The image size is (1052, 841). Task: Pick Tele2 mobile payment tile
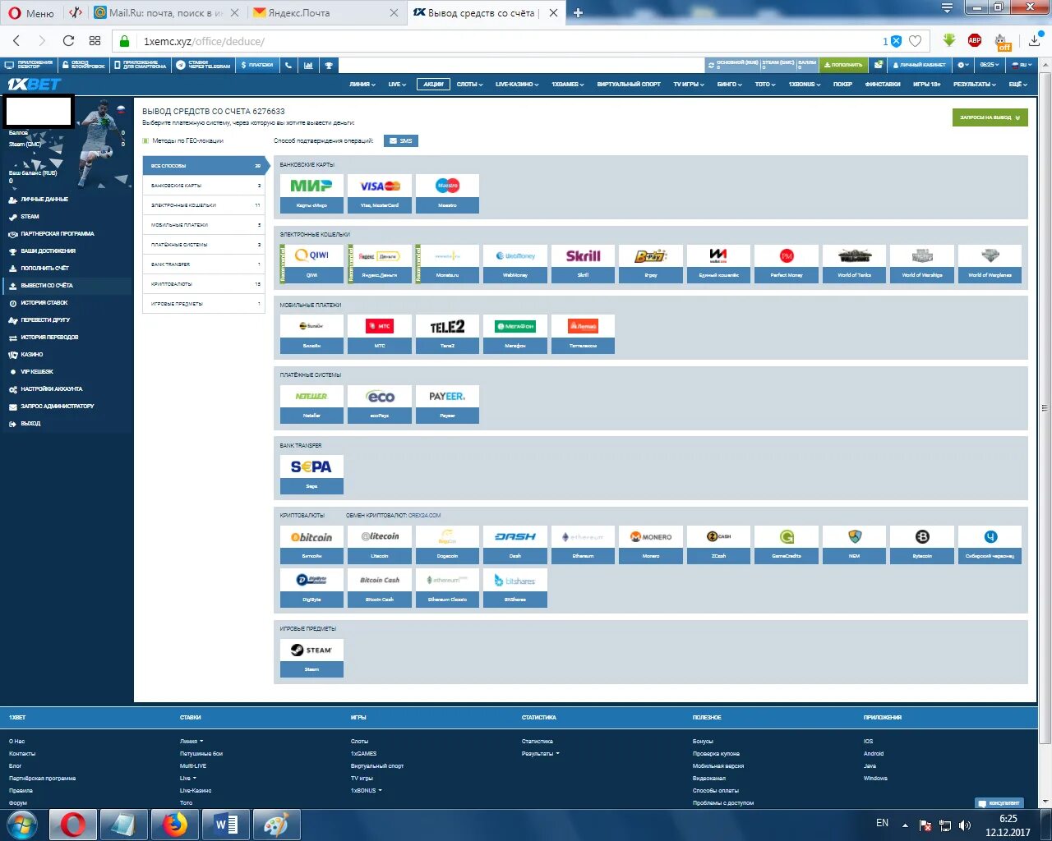click(447, 334)
